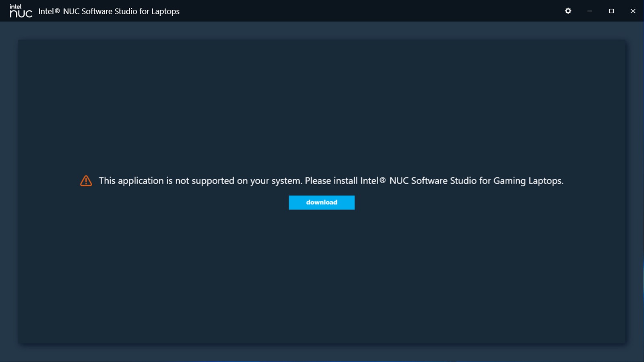The height and width of the screenshot is (362, 644).
Task: Click the 'not supported on your system' message
Action: pos(331,181)
